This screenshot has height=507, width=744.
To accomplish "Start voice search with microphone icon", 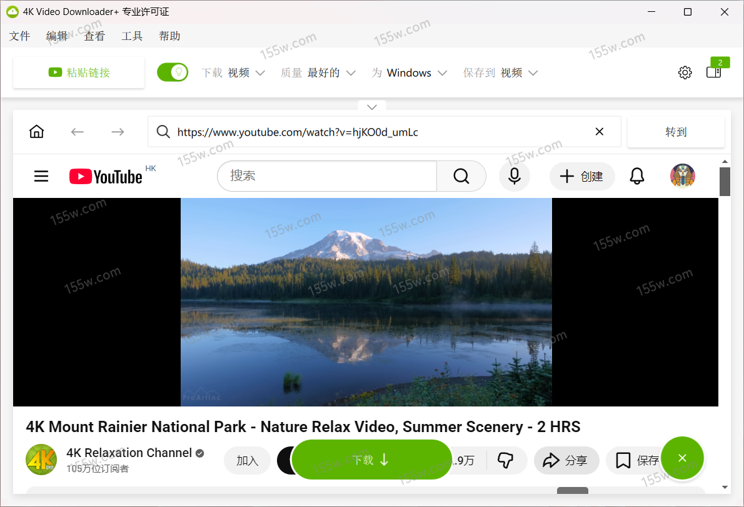I will tap(514, 177).
